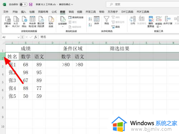Image resolution: width=179 pixels, height=134 pixels.
Task: Click the From Text/CSV import icon
Action: tap(16, 19)
